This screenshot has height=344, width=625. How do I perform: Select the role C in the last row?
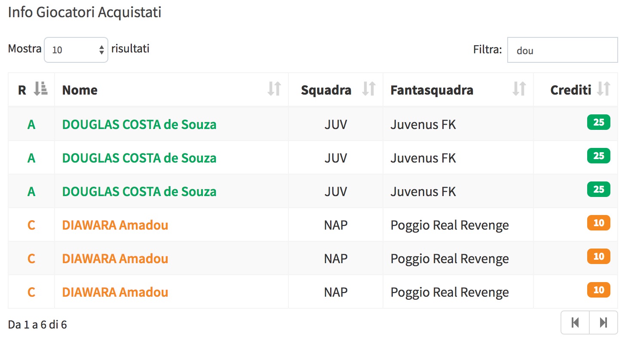point(31,292)
